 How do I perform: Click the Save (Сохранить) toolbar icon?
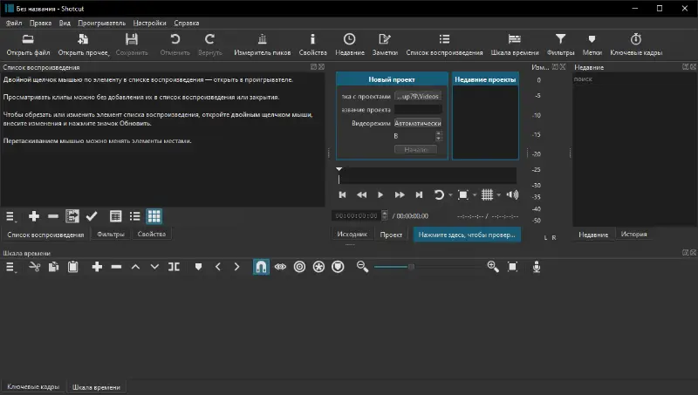[132, 45]
